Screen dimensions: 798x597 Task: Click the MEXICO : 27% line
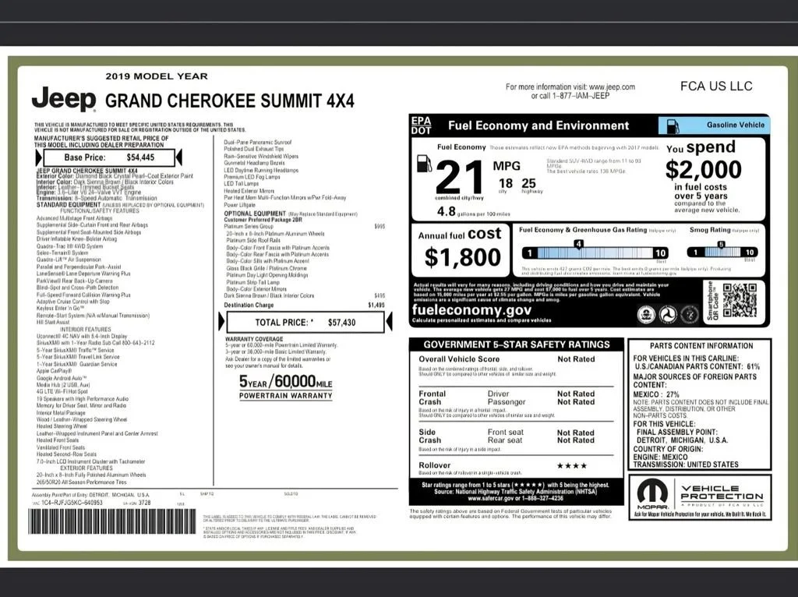point(656,394)
